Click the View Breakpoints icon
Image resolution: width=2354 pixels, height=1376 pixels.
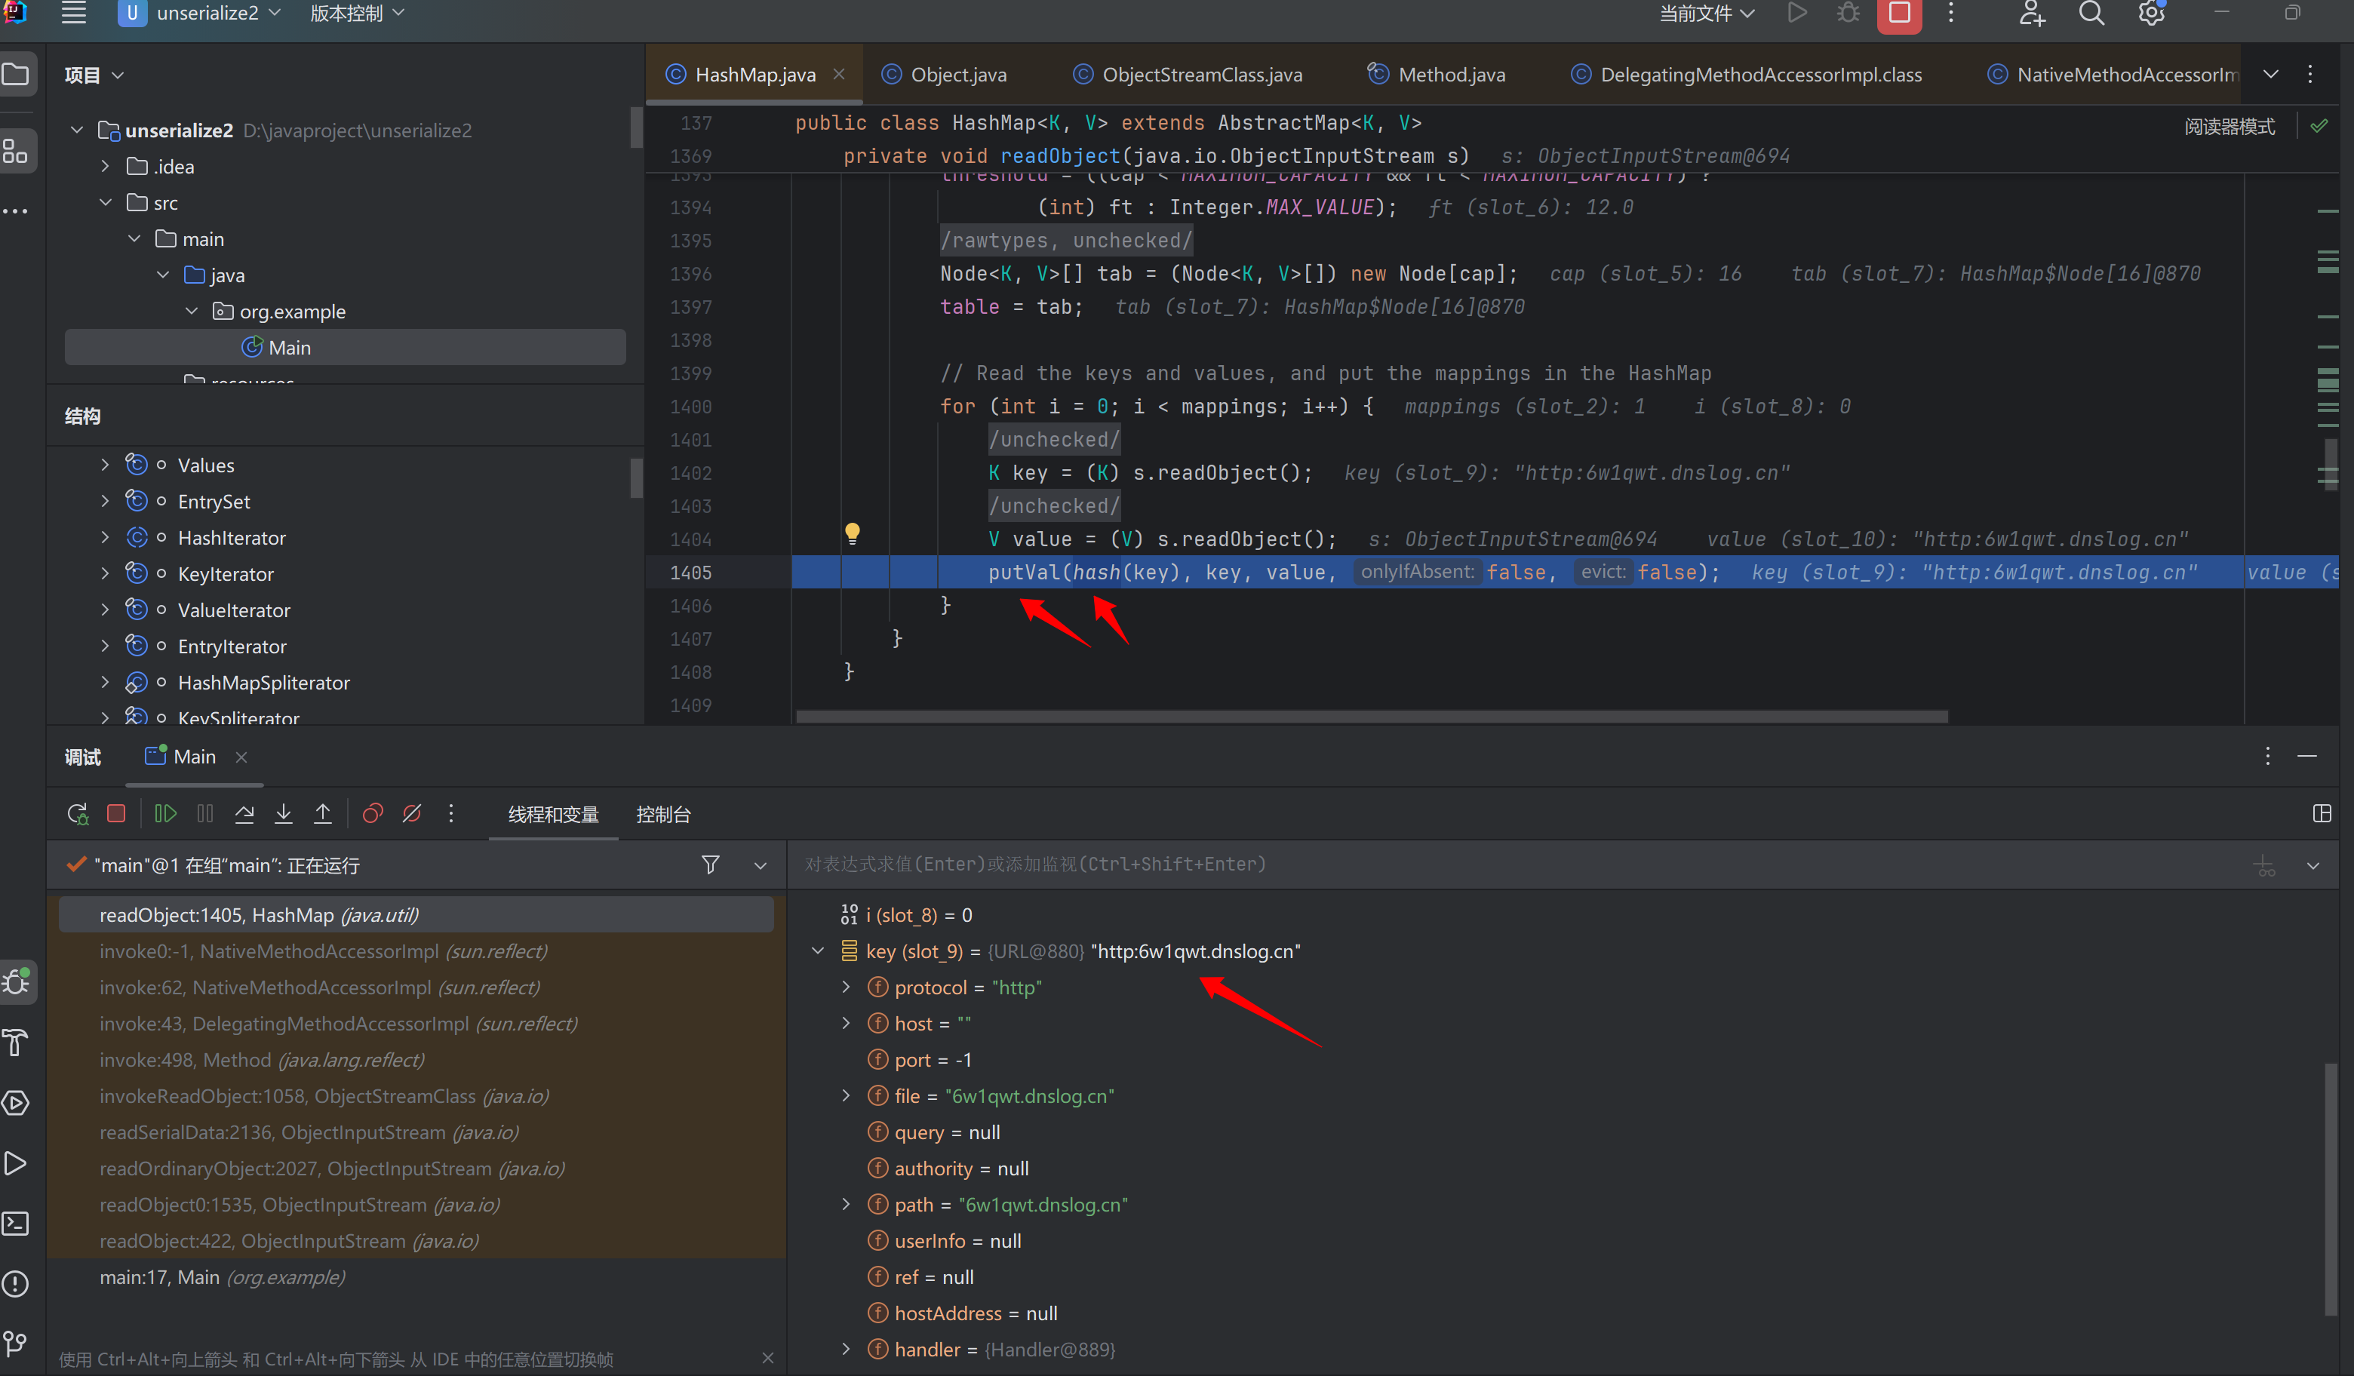[373, 814]
